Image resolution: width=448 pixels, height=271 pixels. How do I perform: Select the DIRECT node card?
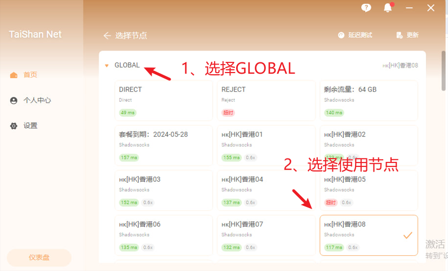[163, 100]
